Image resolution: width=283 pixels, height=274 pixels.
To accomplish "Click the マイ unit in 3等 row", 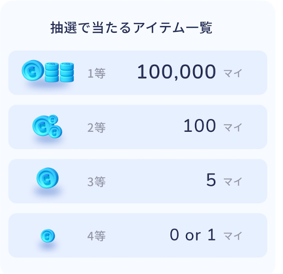I will coord(233,182).
